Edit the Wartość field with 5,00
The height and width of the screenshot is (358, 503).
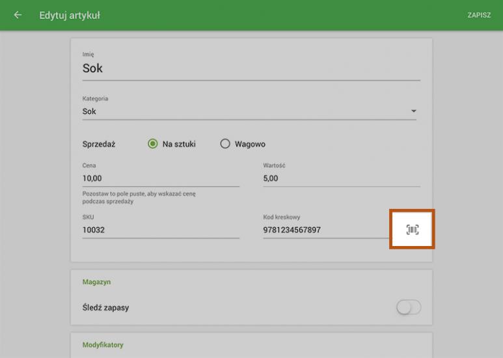pos(341,178)
